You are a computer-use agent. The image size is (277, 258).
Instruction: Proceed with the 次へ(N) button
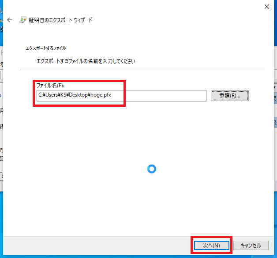point(211,246)
